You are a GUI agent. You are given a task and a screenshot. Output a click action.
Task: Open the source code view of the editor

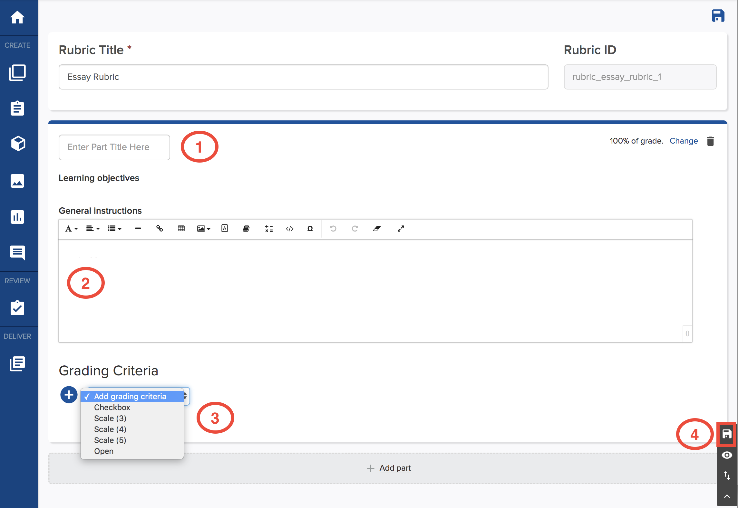click(x=289, y=229)
